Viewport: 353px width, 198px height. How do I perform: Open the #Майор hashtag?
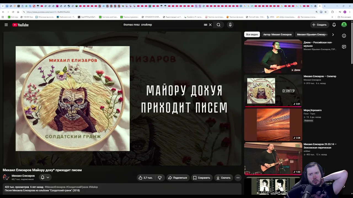pos(93,187)
